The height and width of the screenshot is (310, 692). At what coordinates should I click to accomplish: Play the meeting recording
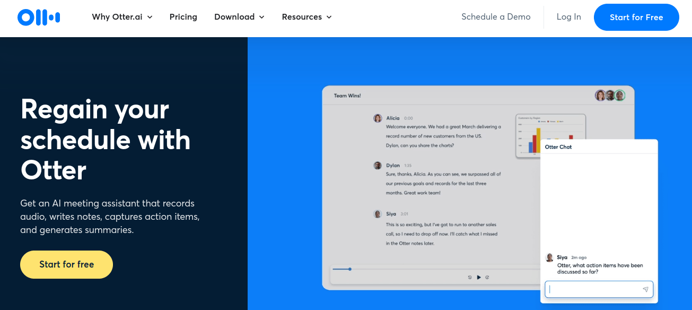479,277
